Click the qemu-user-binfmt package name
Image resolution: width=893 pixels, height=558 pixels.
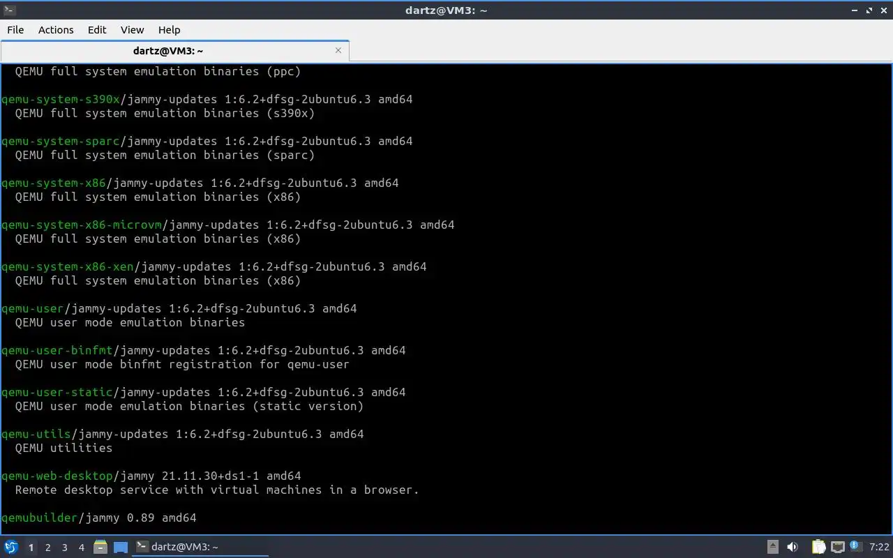click(x=57, y=350)
